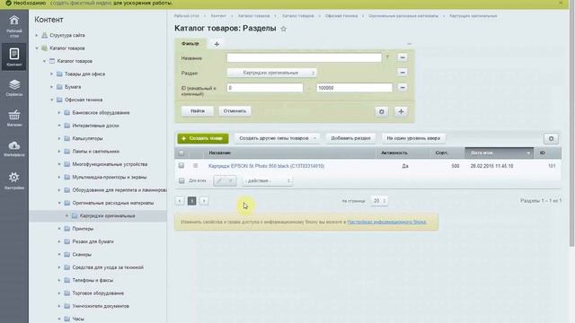The width and height of the screenshot is (575, 323).
Task: Switch to the Фильтр tab
Action: (190, 44)
